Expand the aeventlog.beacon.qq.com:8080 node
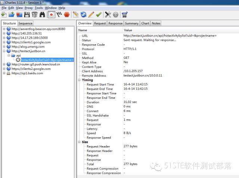Screen dimensions: 239x178 pyautogui.click(x=4, y=29)
